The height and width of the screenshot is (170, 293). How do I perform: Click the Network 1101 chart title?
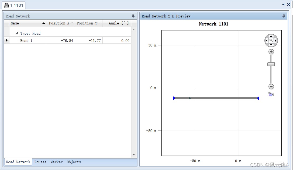[213, 24]
